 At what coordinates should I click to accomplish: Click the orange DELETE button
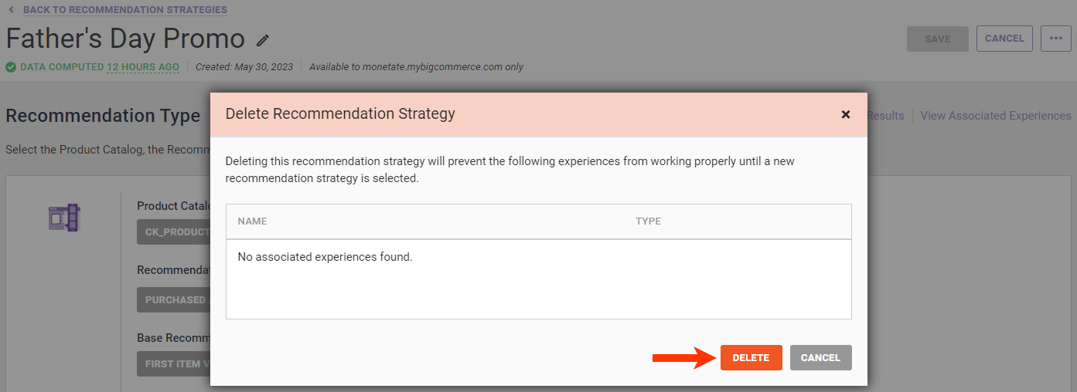point(751,357)
